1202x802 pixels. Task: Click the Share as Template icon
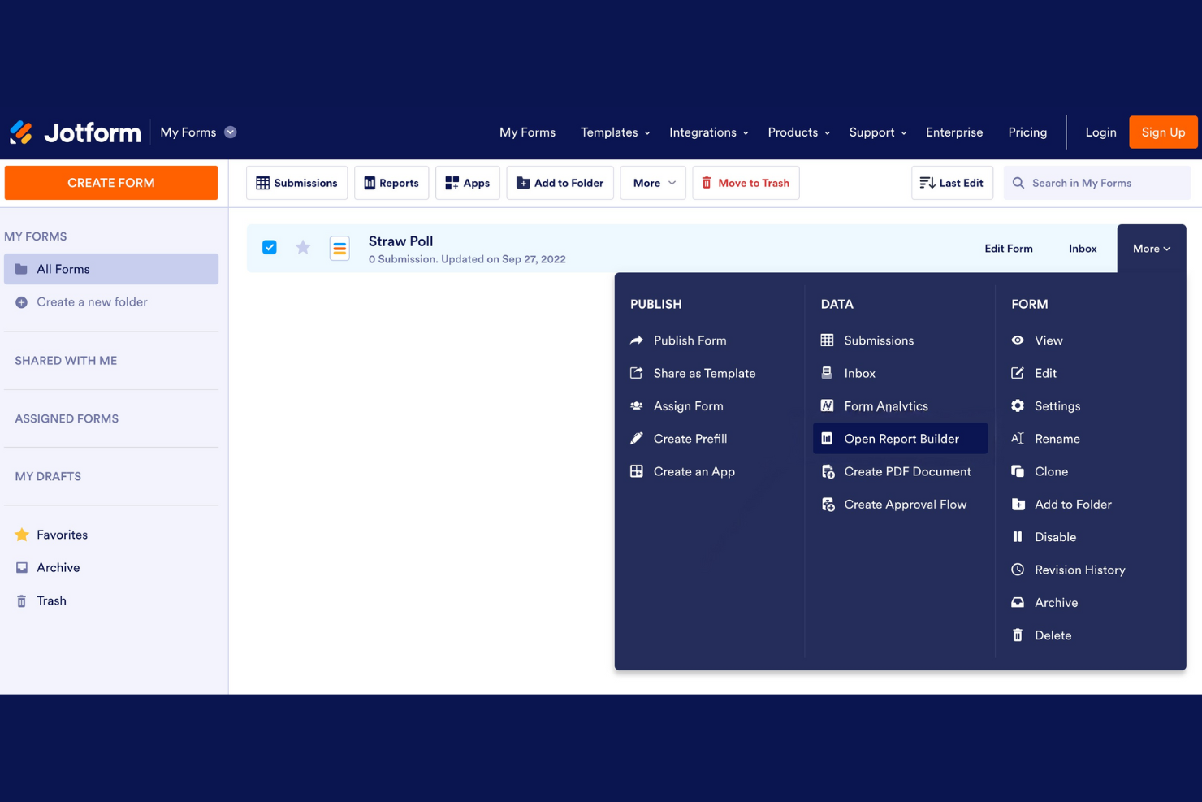(x=637, y=373)
